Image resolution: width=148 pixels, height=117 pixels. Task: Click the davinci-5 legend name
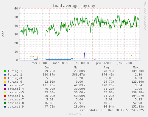pyautogui.click(x=16, y=92)
